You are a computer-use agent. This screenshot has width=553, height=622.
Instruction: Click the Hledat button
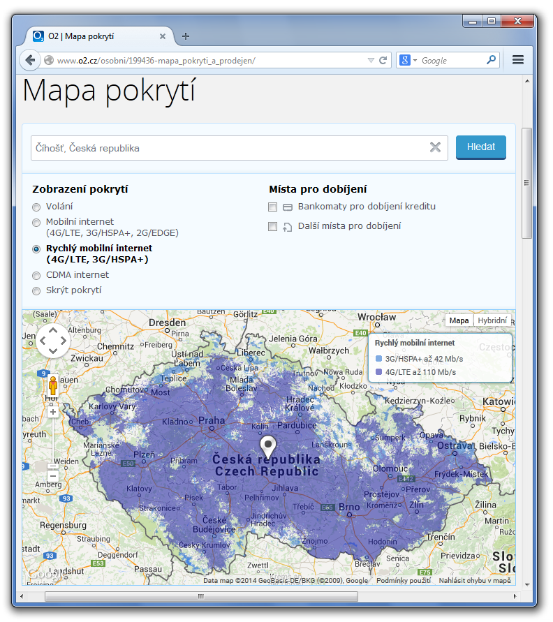pyautogui.click(x=481, y=147)
